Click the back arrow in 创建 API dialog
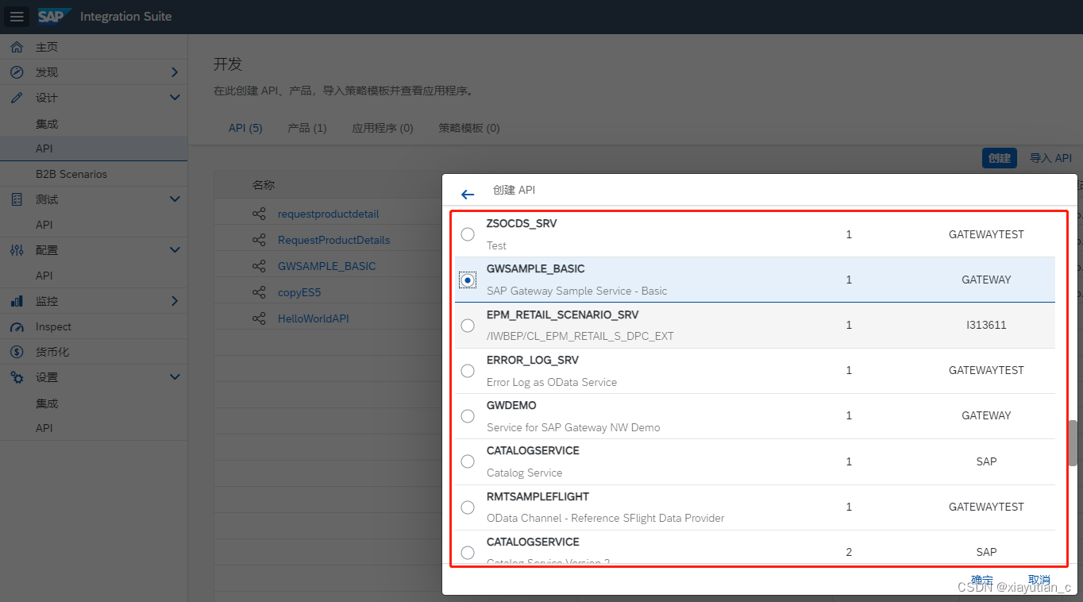This screenshot has height=602, width=1083. pyautogui.click(x=468, y=194)
